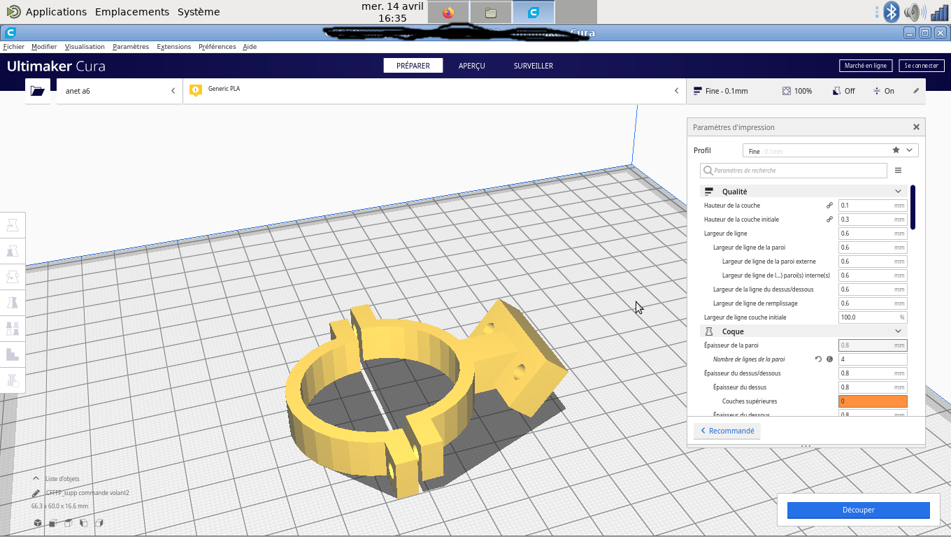Click link icon beside Hauteur de la couche

click(x=829, y=206)
